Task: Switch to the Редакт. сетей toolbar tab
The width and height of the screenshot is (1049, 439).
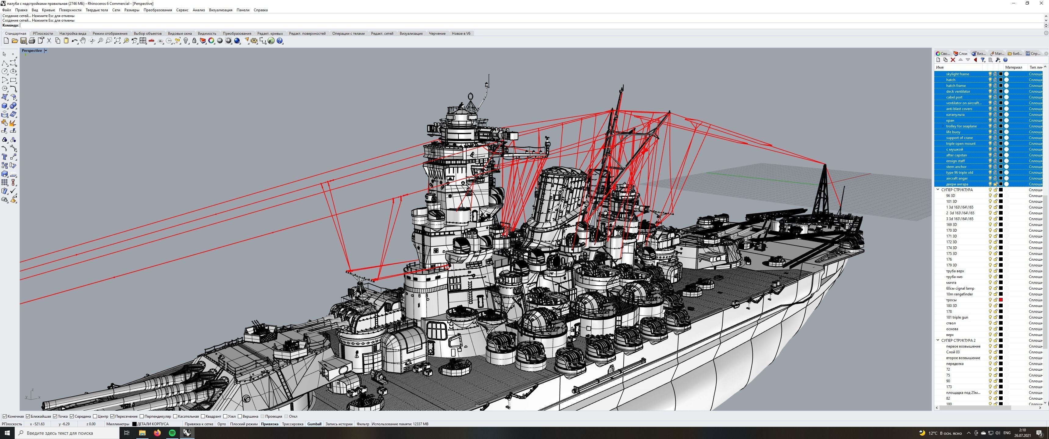Action: coord(381,34)
